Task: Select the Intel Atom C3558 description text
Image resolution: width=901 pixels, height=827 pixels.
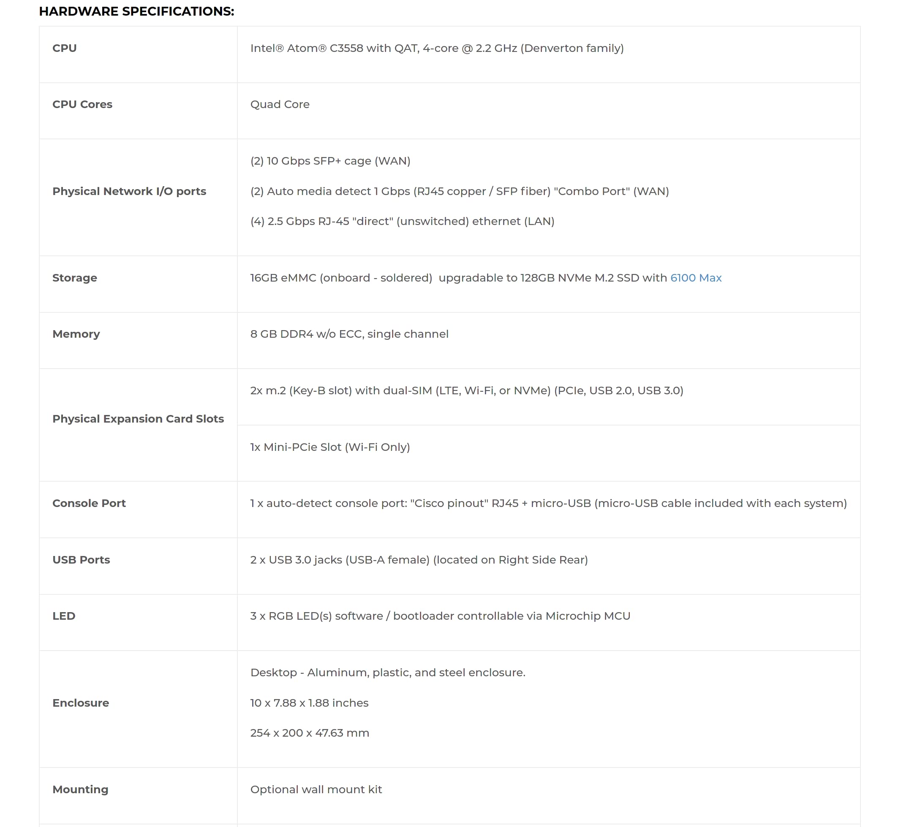Action: (437, 48)
